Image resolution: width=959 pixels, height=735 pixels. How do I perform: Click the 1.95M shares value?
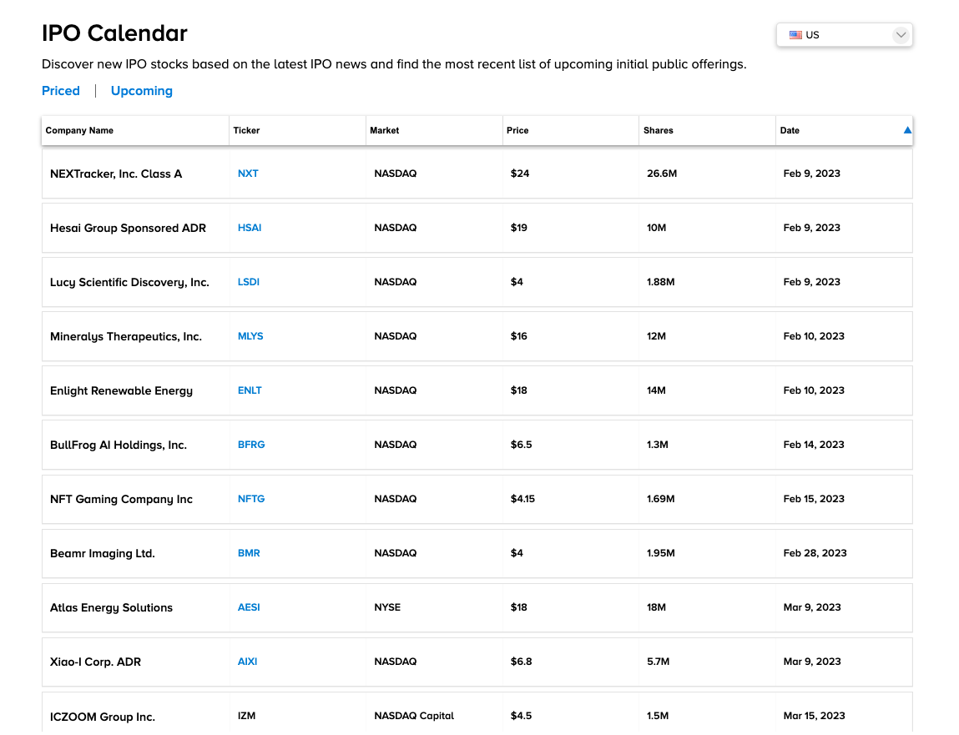[660, 553]
